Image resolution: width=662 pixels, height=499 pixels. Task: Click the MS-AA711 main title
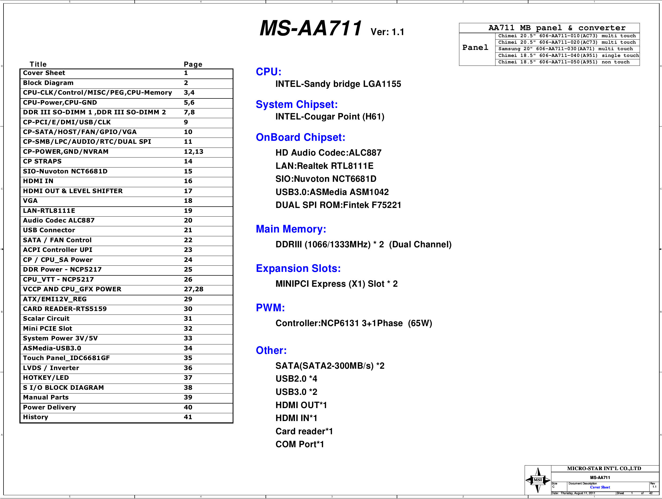coord(311,29)
